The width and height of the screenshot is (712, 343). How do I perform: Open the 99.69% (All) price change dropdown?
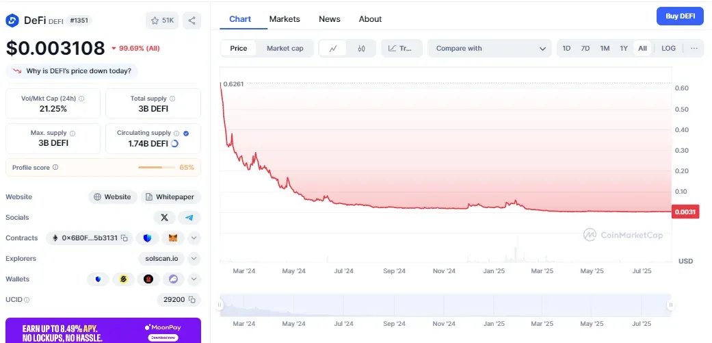(135, 48)
